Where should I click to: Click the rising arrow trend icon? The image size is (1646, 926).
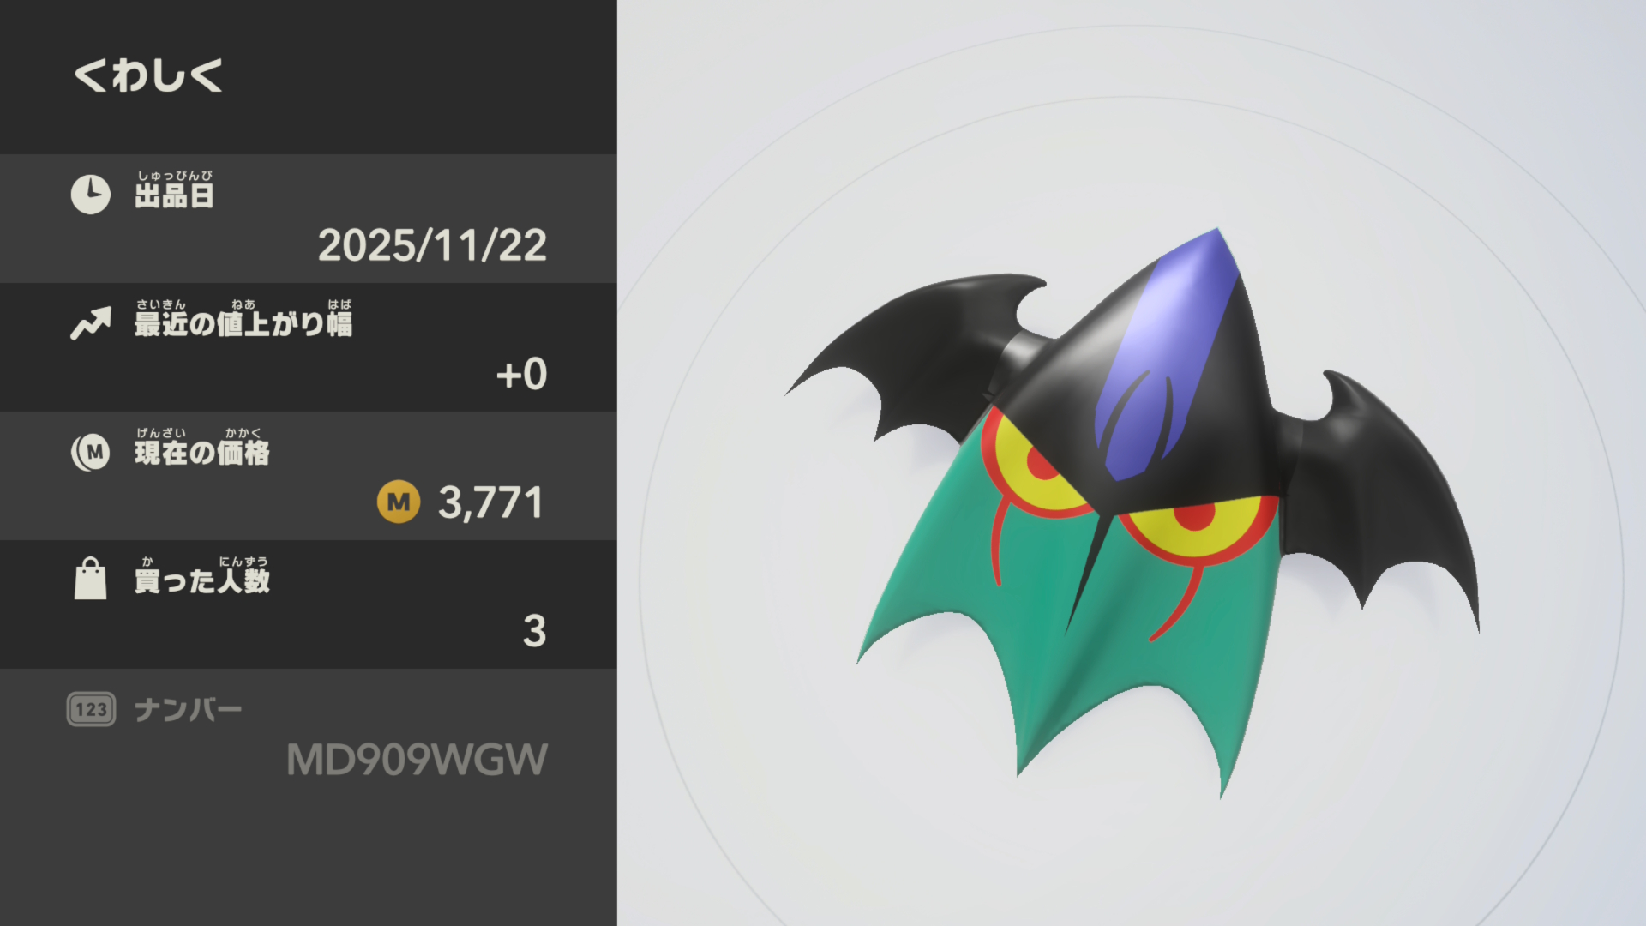(x=91, y=323)
